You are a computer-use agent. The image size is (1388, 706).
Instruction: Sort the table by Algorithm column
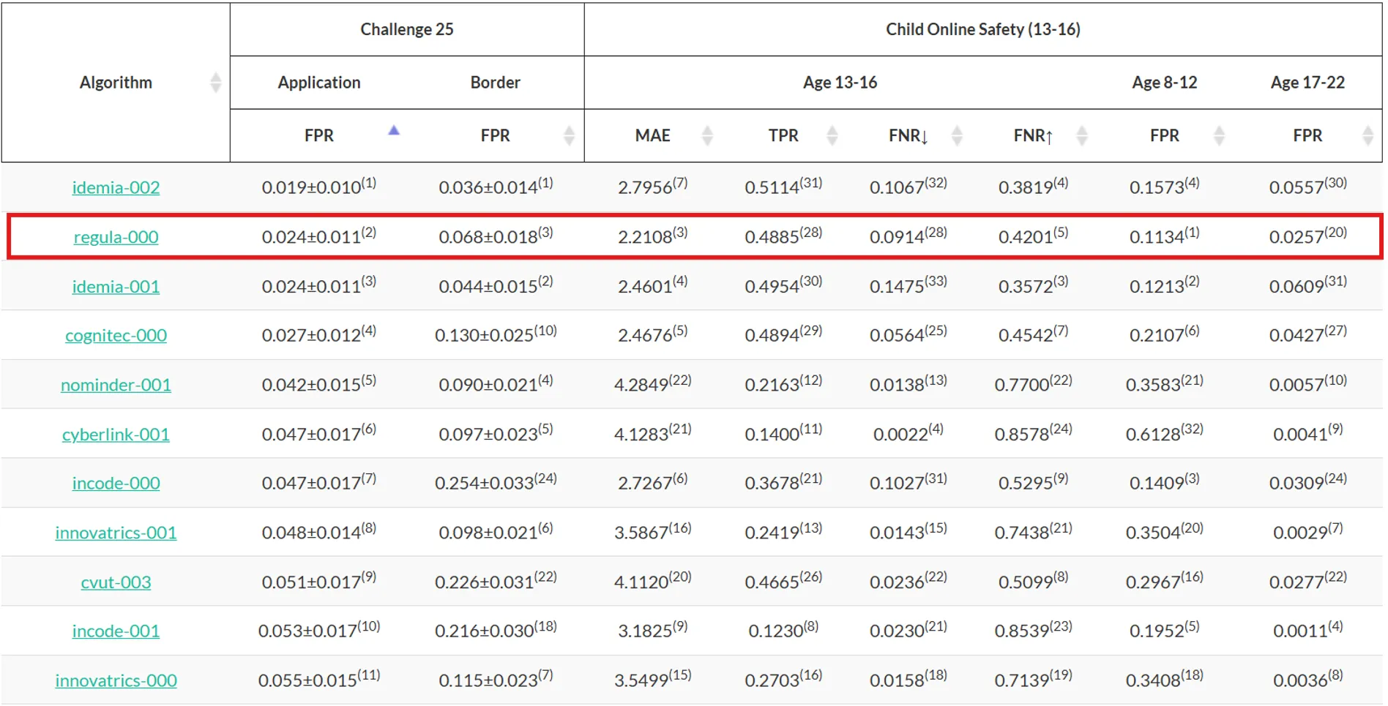tap(216, 83)
